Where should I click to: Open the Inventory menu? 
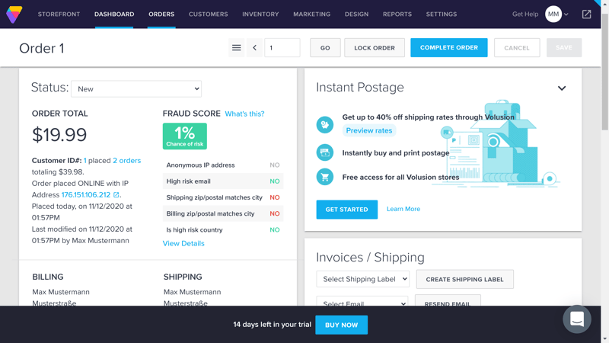coord(260,14)
